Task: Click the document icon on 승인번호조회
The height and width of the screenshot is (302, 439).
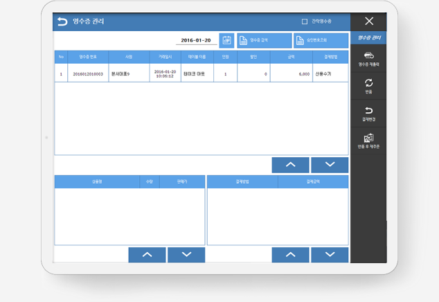Action: click(x=300, y=40)
